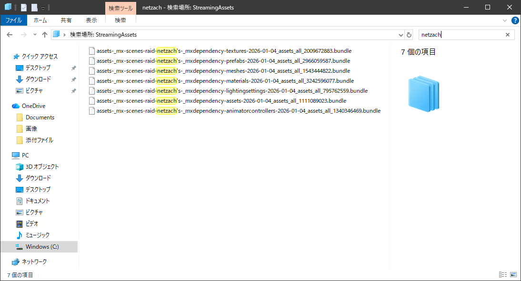
Task: Click the Refresh icon beside address bar
Action: click(x=409, y=35)
